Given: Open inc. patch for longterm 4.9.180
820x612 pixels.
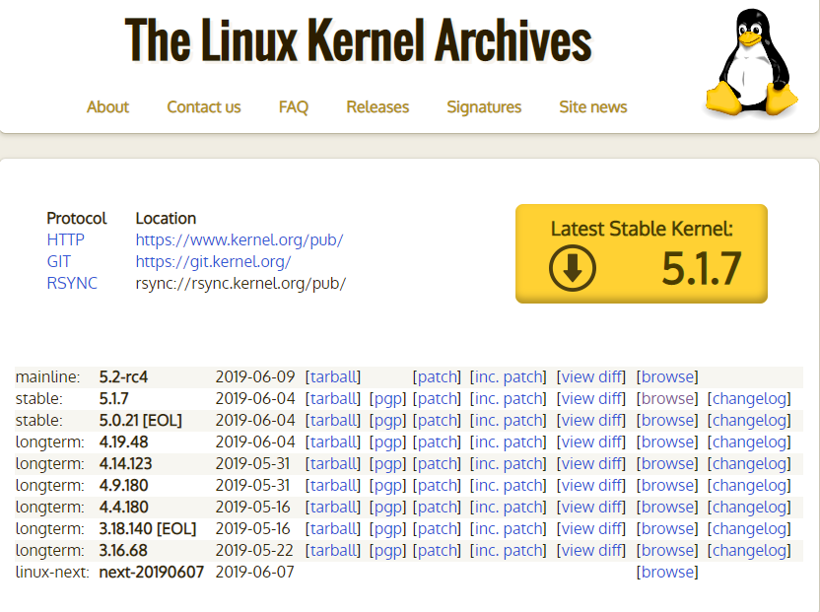Looking at the screenshot, I should [x=508, y=486].
